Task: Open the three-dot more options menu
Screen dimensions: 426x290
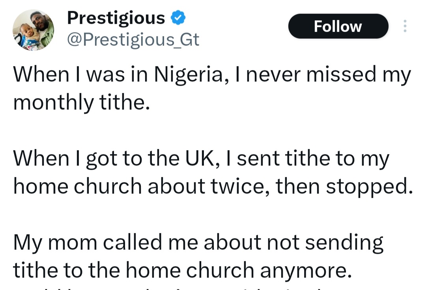Action: 404,26
